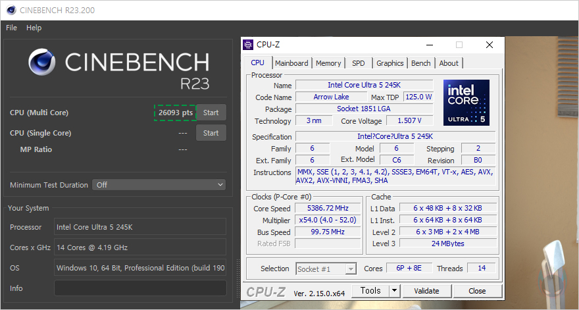
Task: Click the Instructions list text
Action: point(395,176)
